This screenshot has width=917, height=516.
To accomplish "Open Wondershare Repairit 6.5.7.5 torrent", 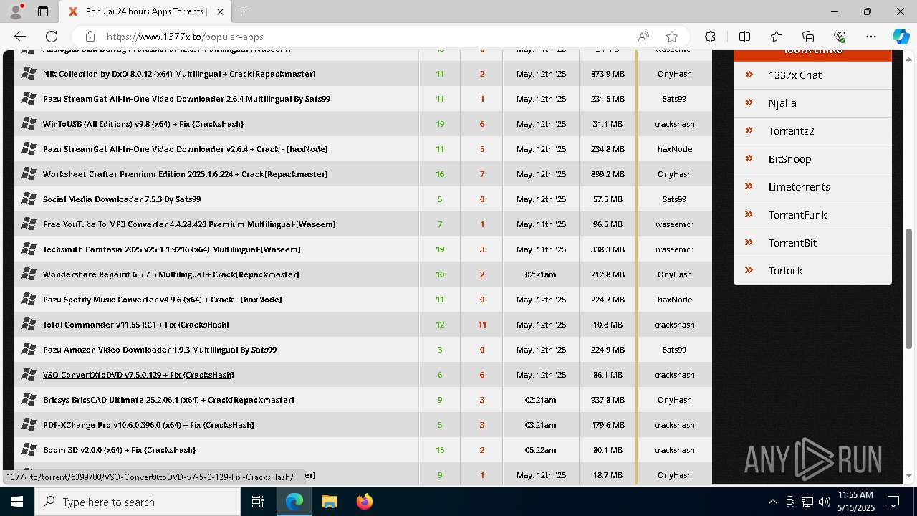I will 171,274.
